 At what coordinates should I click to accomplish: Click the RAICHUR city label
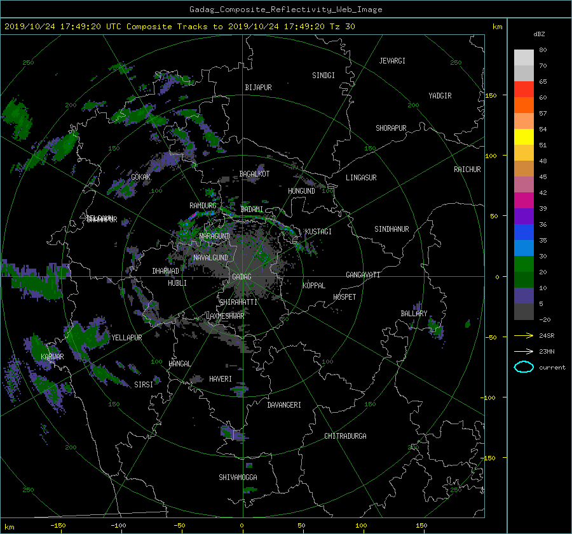(x=467, y=170)
